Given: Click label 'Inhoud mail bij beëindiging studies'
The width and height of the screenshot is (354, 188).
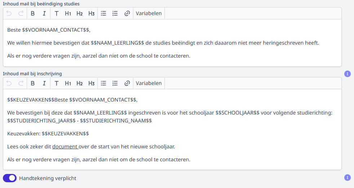Looking at the screenshot, I should coord(41,4).
